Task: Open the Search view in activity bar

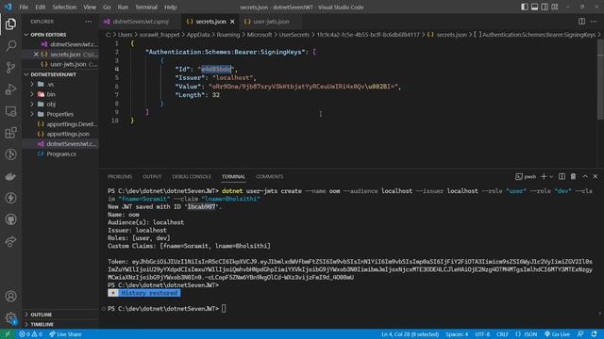Action: (10, 46)
